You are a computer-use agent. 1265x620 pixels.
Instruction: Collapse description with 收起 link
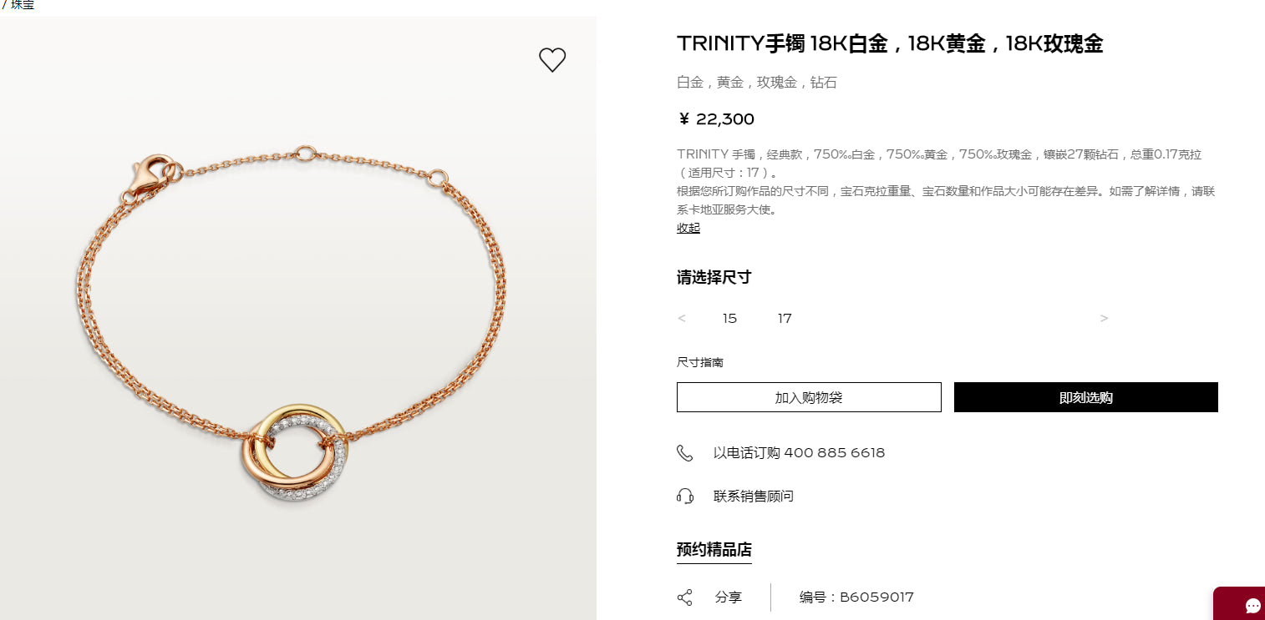(688, 228)
